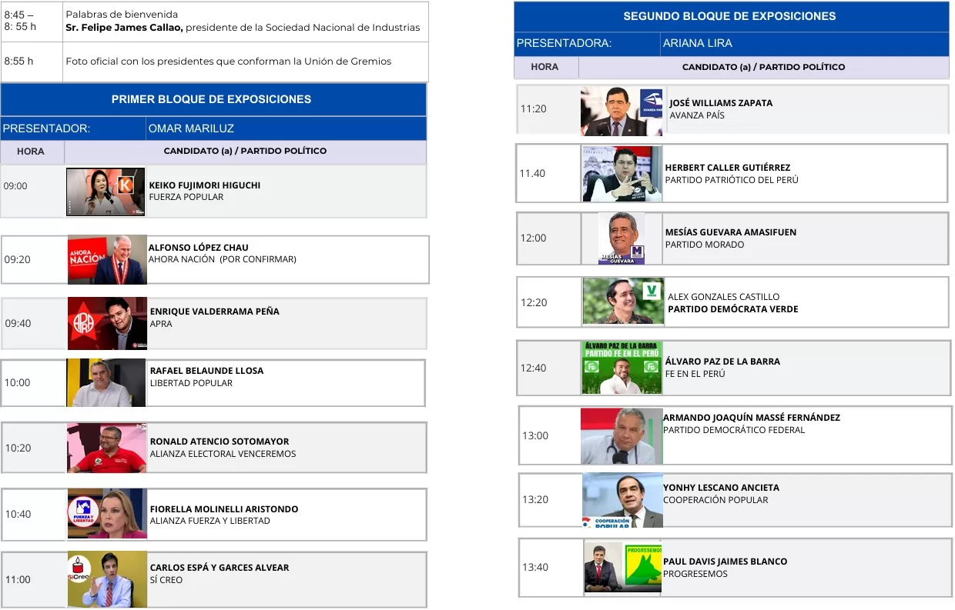This screenshot has width=955, height=610.
Task: Click the name Yonhy Lescano Ancieta
Action: click(x=721, y=488)
